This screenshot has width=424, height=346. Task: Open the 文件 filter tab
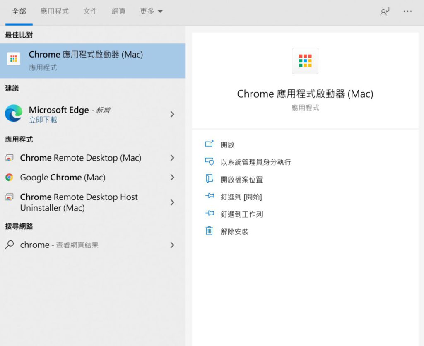coord(90,11)
